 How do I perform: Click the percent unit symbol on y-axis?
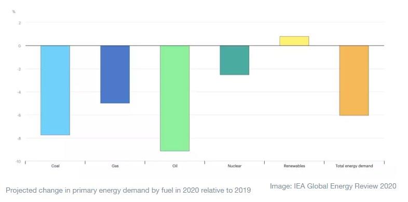[14, 12]
